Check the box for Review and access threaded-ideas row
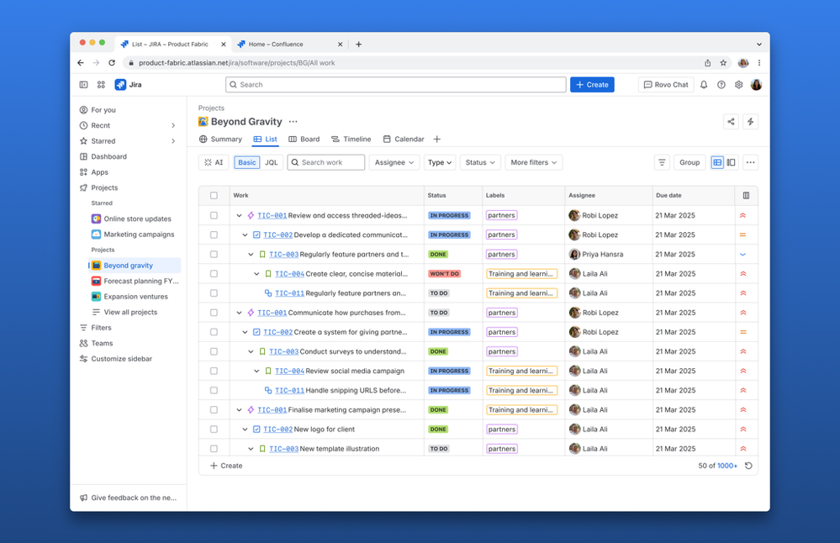 [214, 215]
